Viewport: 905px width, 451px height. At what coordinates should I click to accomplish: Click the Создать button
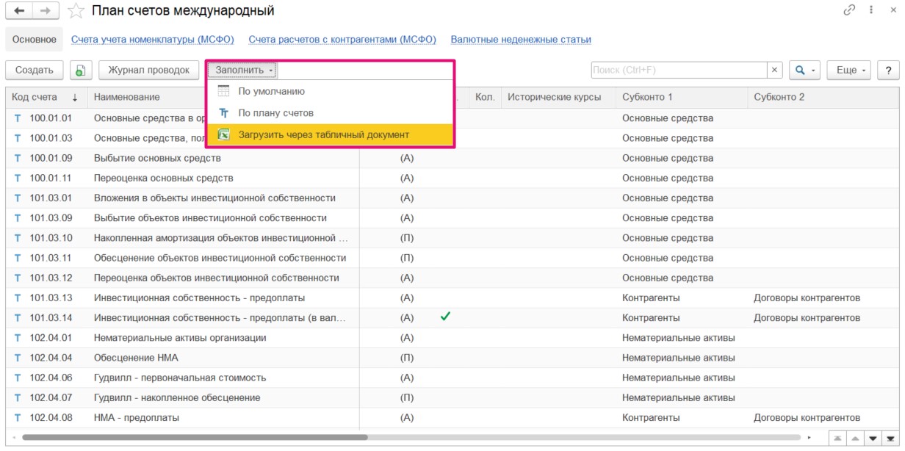pyautogui.click(x=35, y=71)
